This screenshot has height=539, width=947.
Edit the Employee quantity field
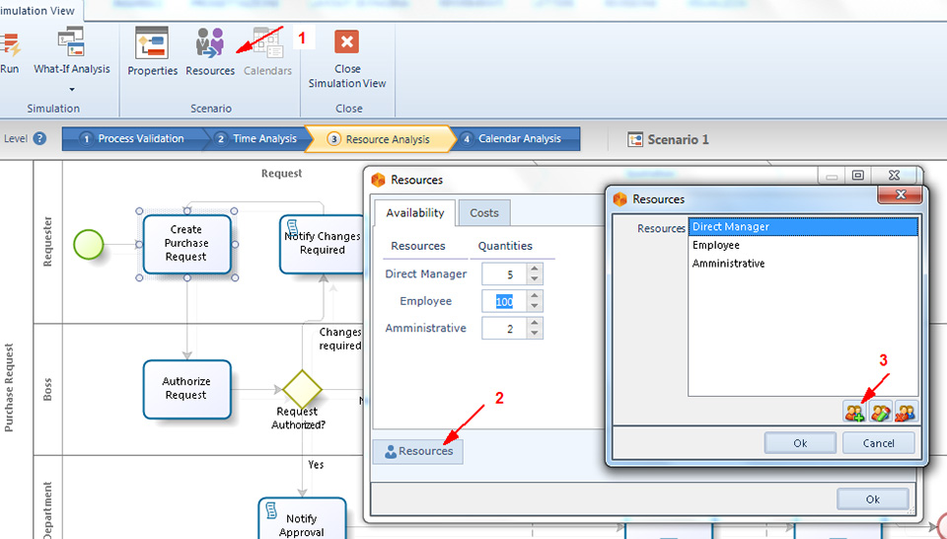(504, 301)
